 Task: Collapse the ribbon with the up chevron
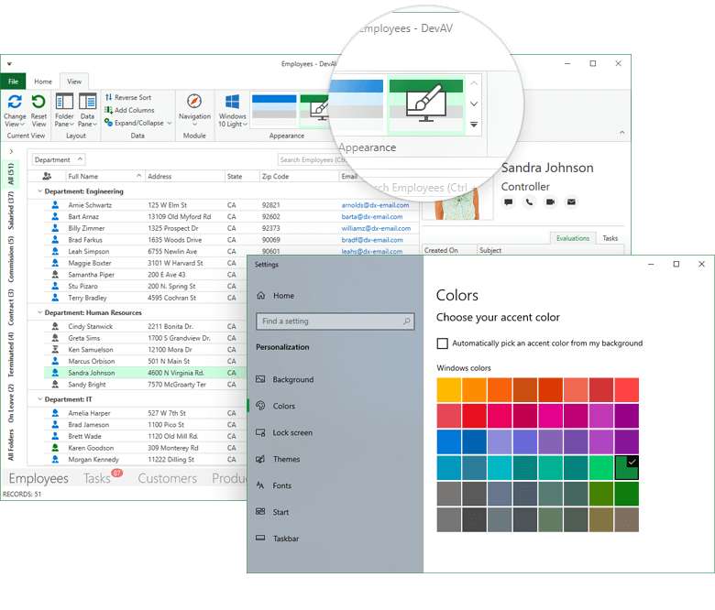pos(622,133)
